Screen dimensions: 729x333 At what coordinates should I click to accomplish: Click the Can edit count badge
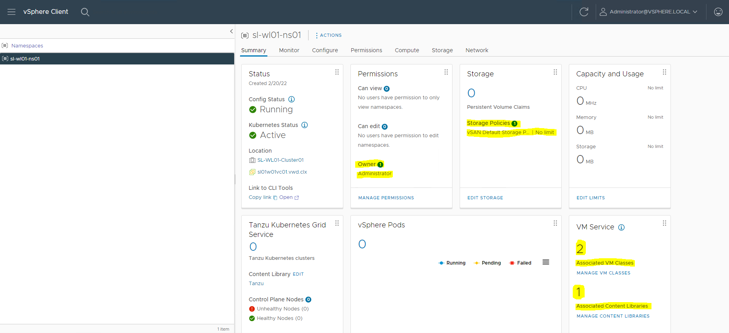[384, 127]
